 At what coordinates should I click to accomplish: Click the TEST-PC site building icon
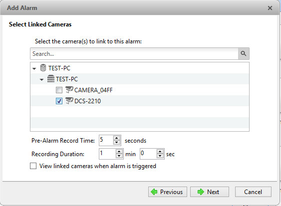click(x=43, y=68)
